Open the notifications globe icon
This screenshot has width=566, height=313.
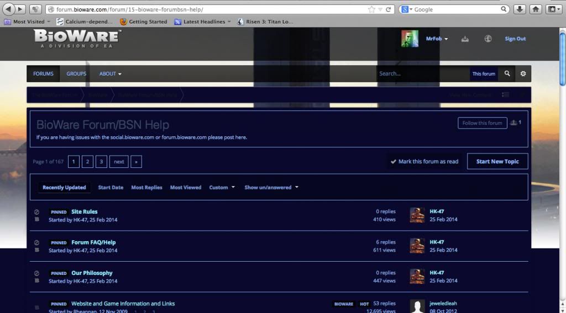pos(488,39)
